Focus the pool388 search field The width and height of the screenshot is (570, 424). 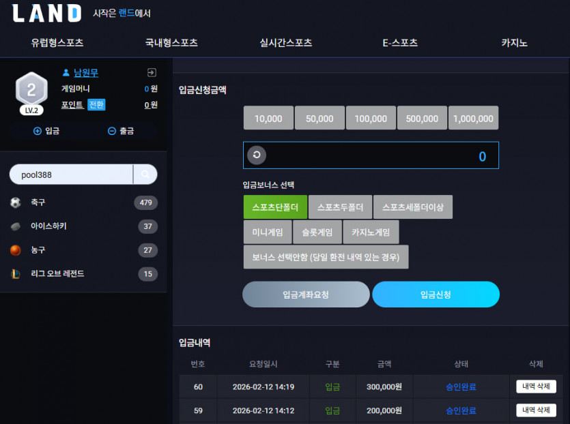[71, 175]
